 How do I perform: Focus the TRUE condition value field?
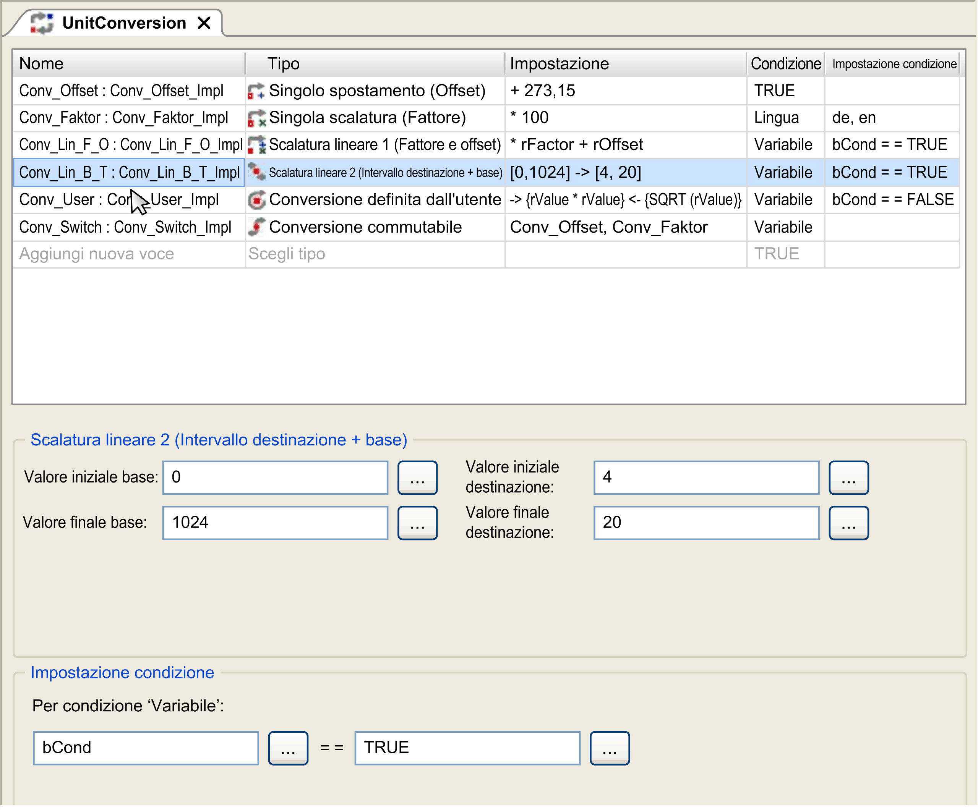467,748
